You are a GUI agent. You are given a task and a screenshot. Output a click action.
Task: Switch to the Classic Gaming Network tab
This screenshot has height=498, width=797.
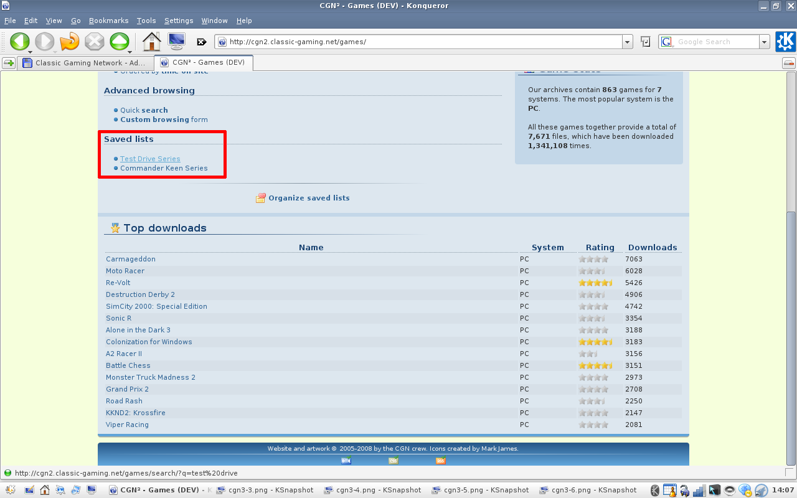point(85,63)
